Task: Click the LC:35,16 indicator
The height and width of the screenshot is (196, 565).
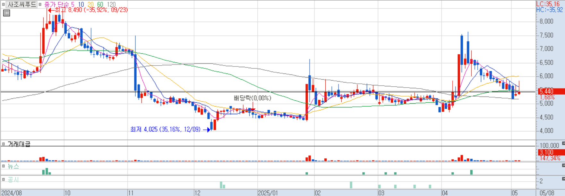Action: click(548, 4)
